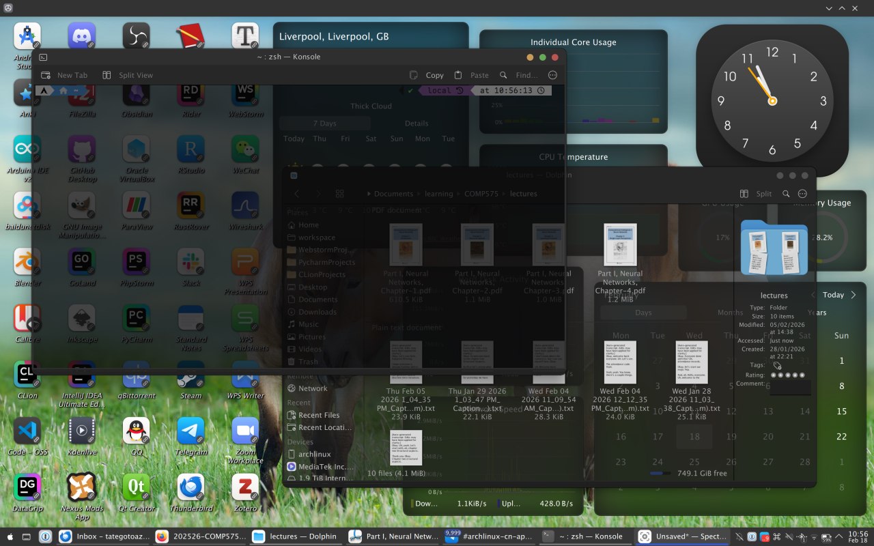The image size is (874, 546).
Task: Switch to the Thunderbird Inbox taskbar entry
Action: tap(104, 536)
